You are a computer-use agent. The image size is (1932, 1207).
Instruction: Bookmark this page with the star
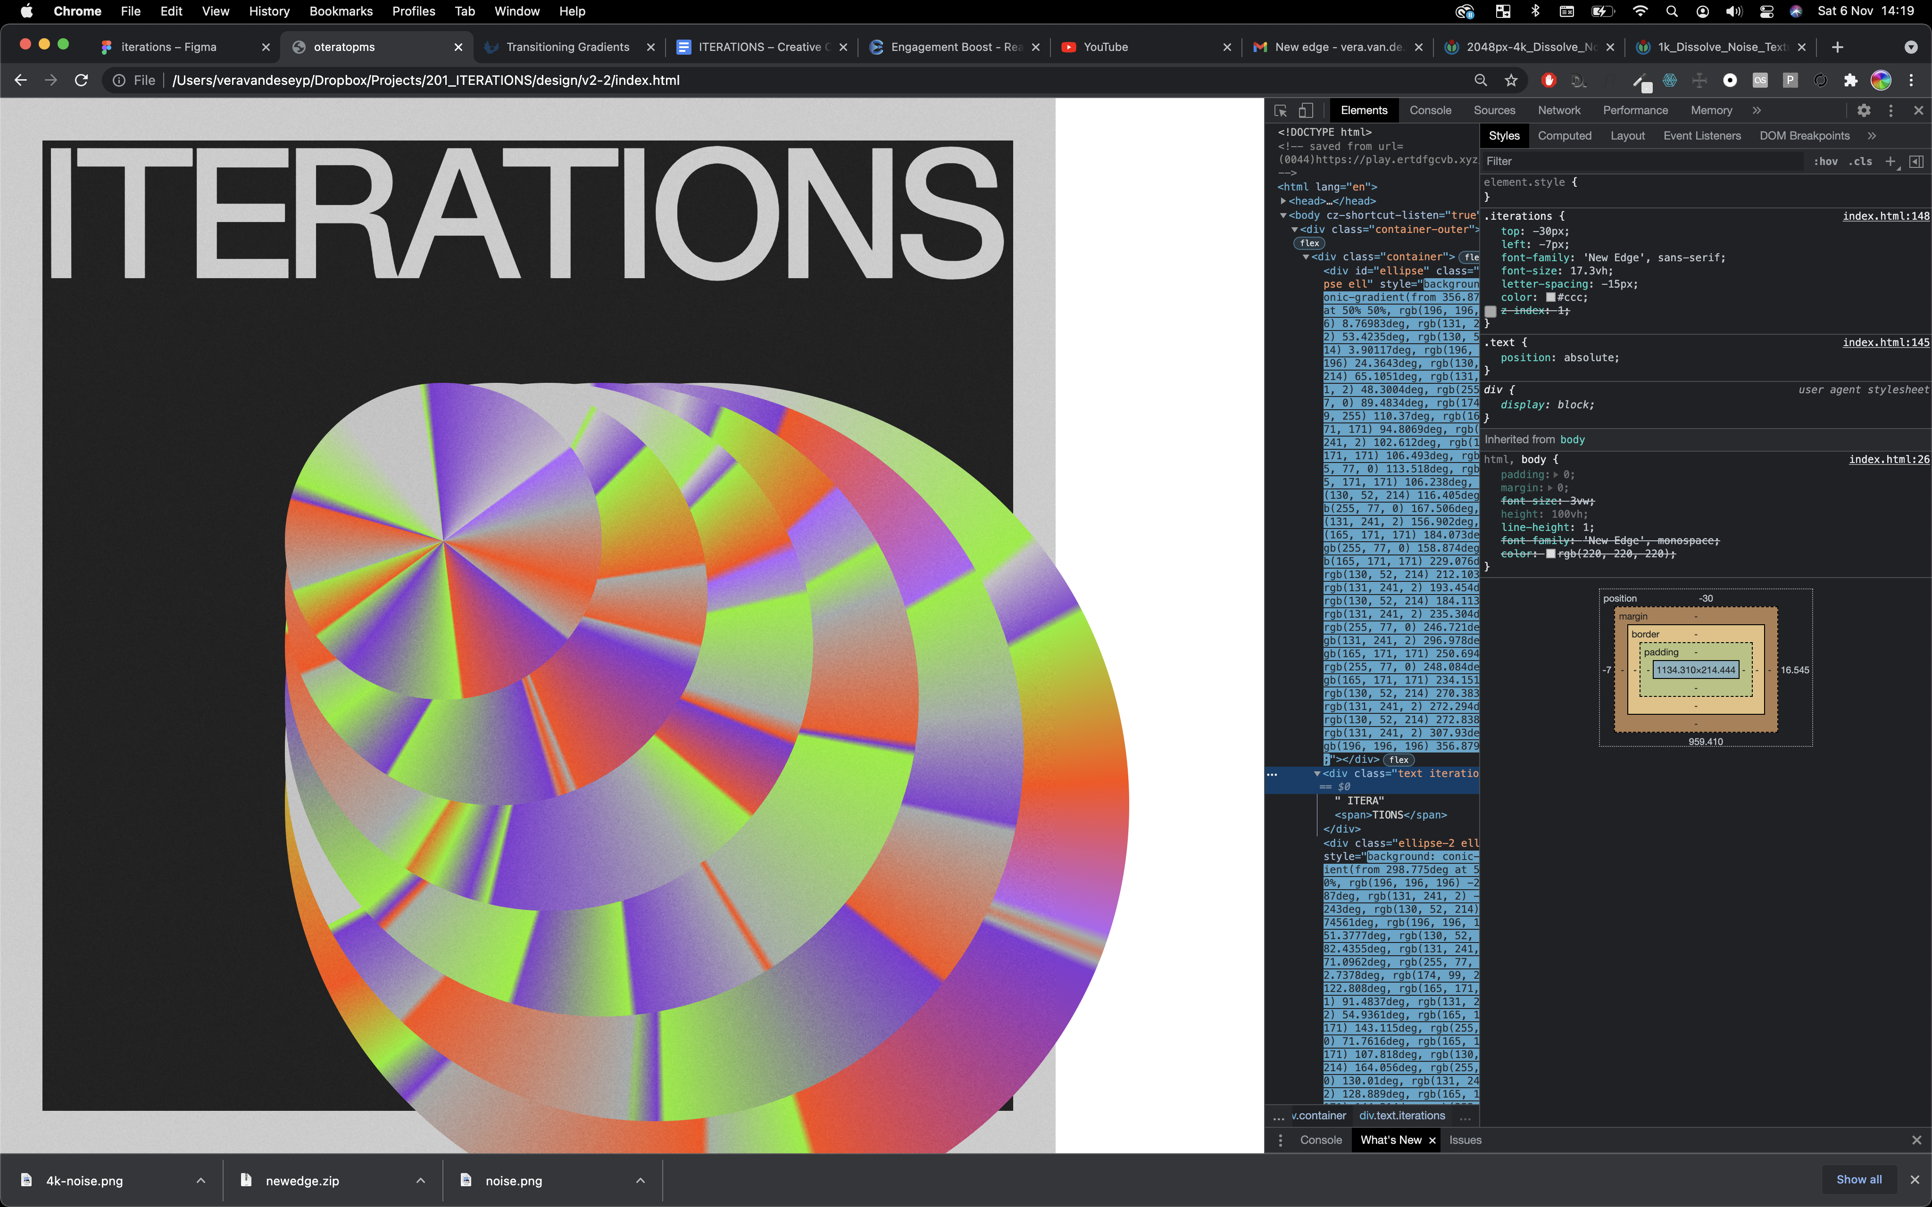[1510, 80]
